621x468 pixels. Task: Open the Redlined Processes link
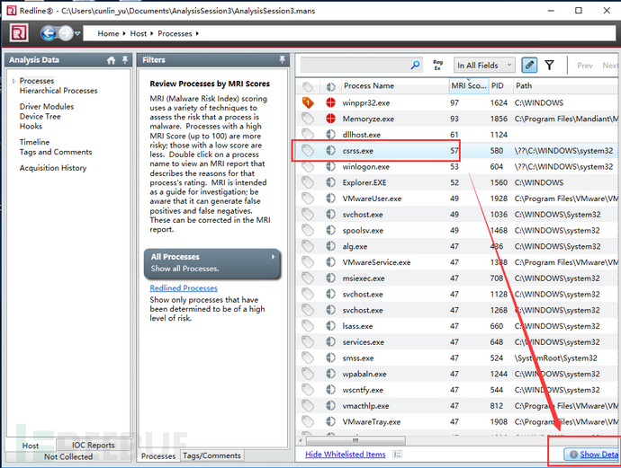183,288
